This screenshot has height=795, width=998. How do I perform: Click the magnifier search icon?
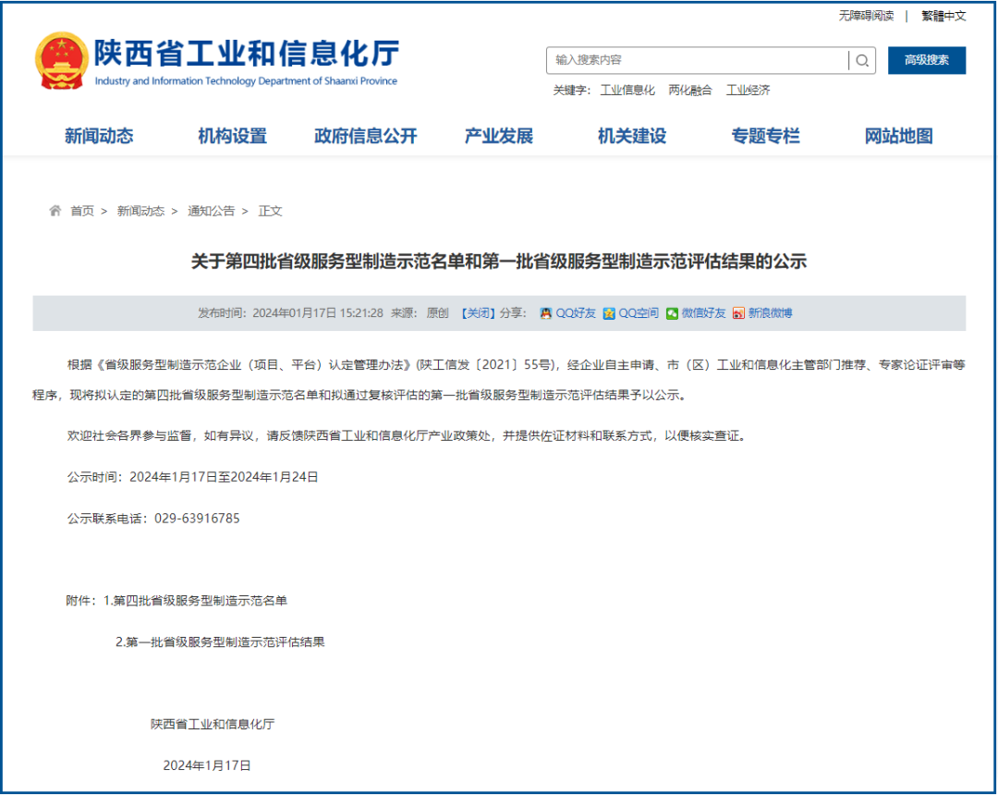pyautogui.click(x=862, y=60)
